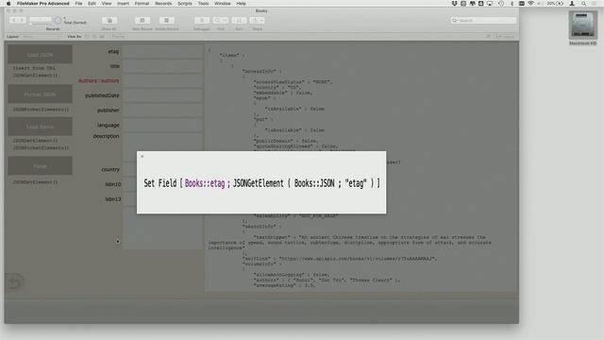Click into the language field

coord(162,125)
